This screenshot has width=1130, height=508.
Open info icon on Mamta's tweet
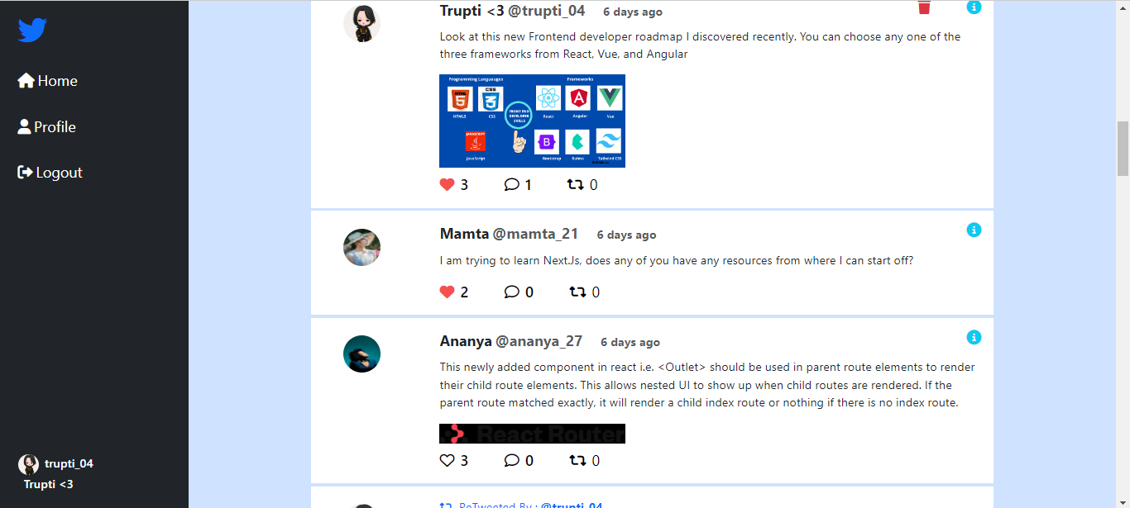974,230
